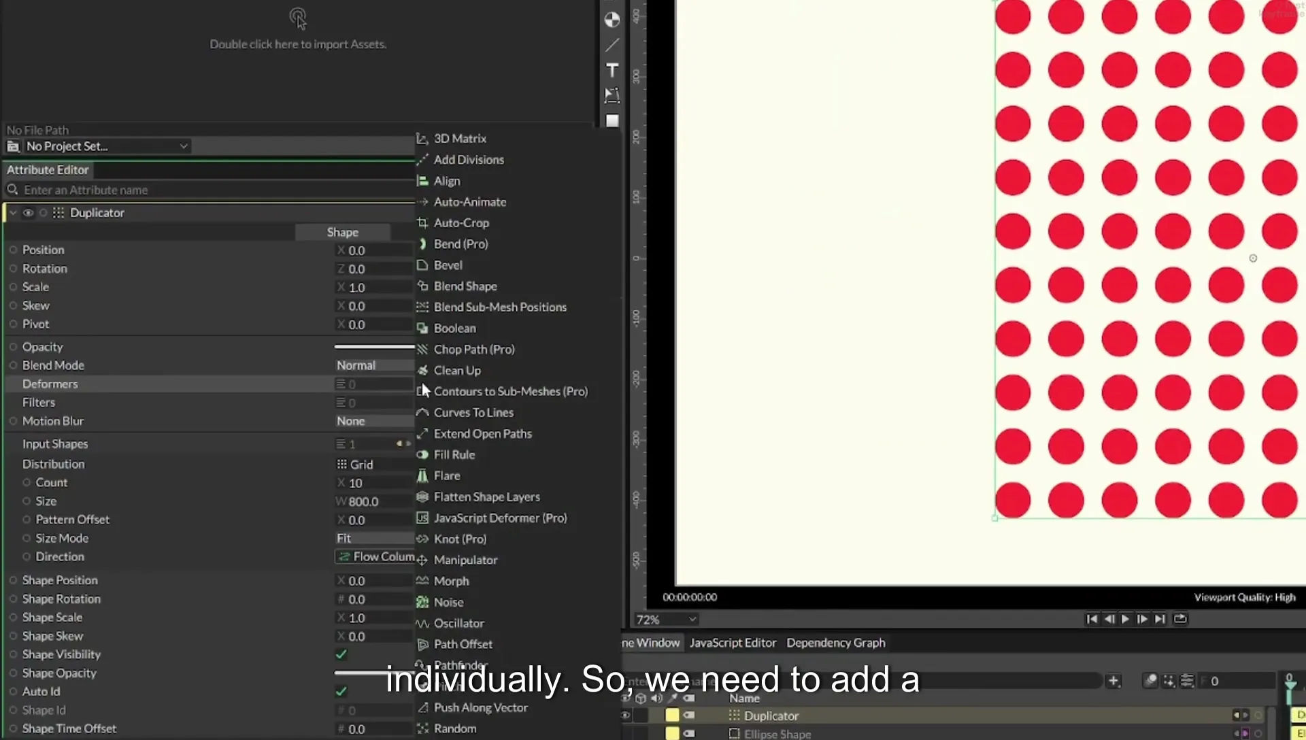Switch to the JavaScript Editor tab
This screenshot has height=740, width=1306.
point(733,643)
